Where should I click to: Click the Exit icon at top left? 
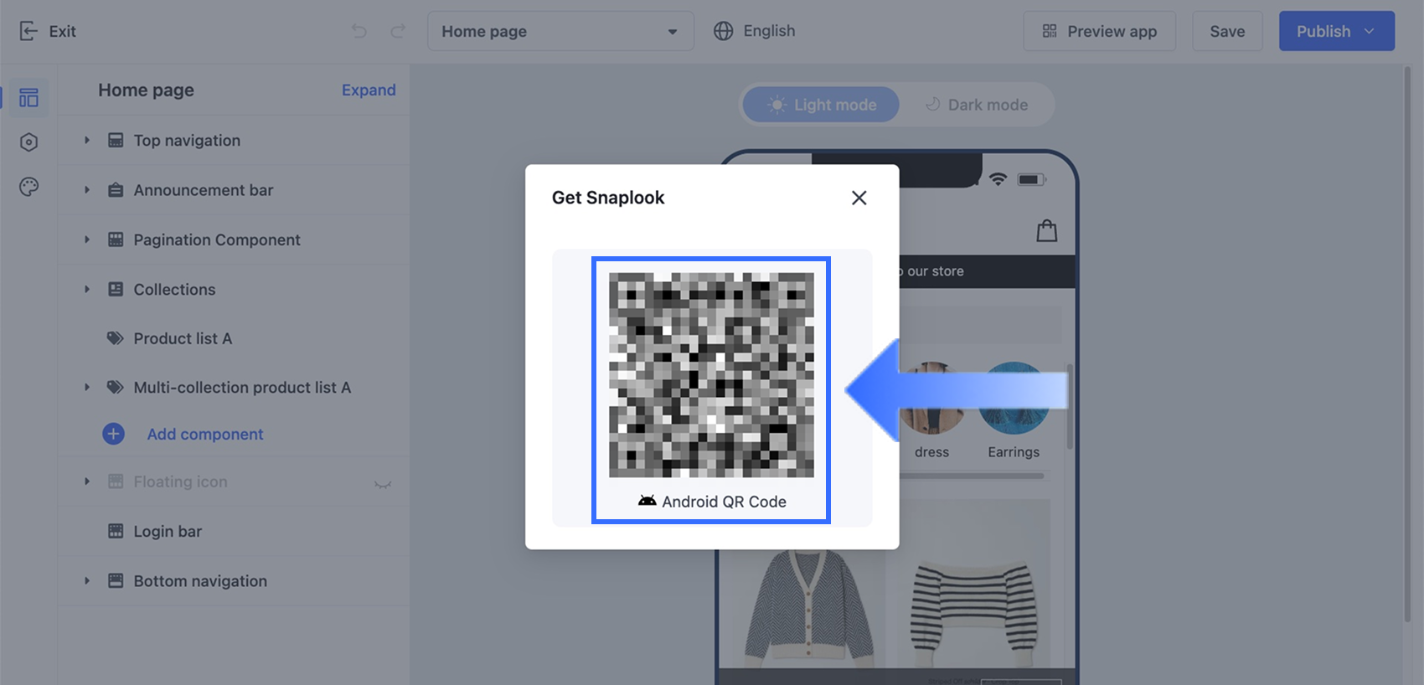pos(28,32)
